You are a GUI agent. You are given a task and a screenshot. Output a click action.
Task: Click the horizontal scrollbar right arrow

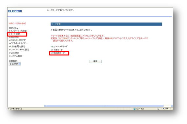[172, 106]
